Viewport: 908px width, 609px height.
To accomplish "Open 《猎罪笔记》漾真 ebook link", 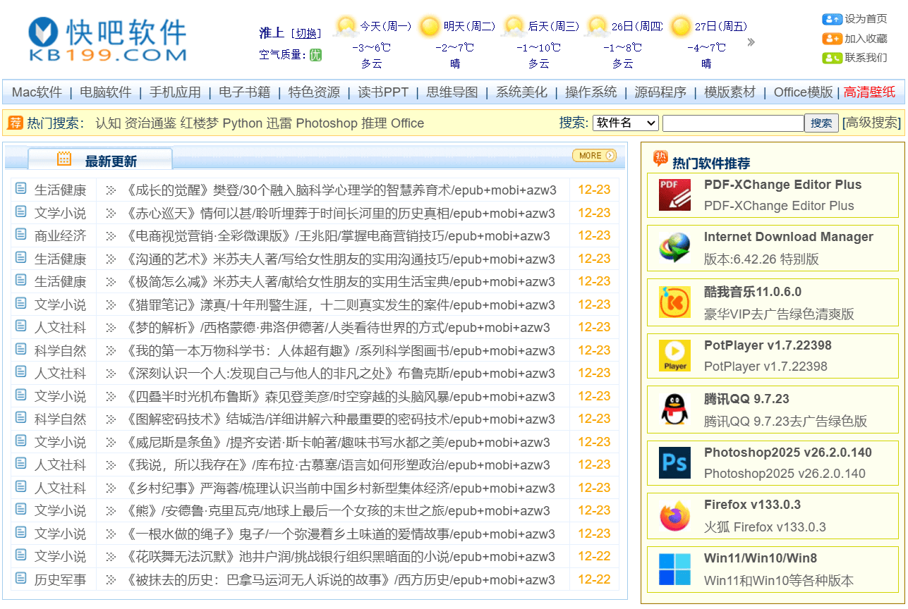I will tap(339, 304).
